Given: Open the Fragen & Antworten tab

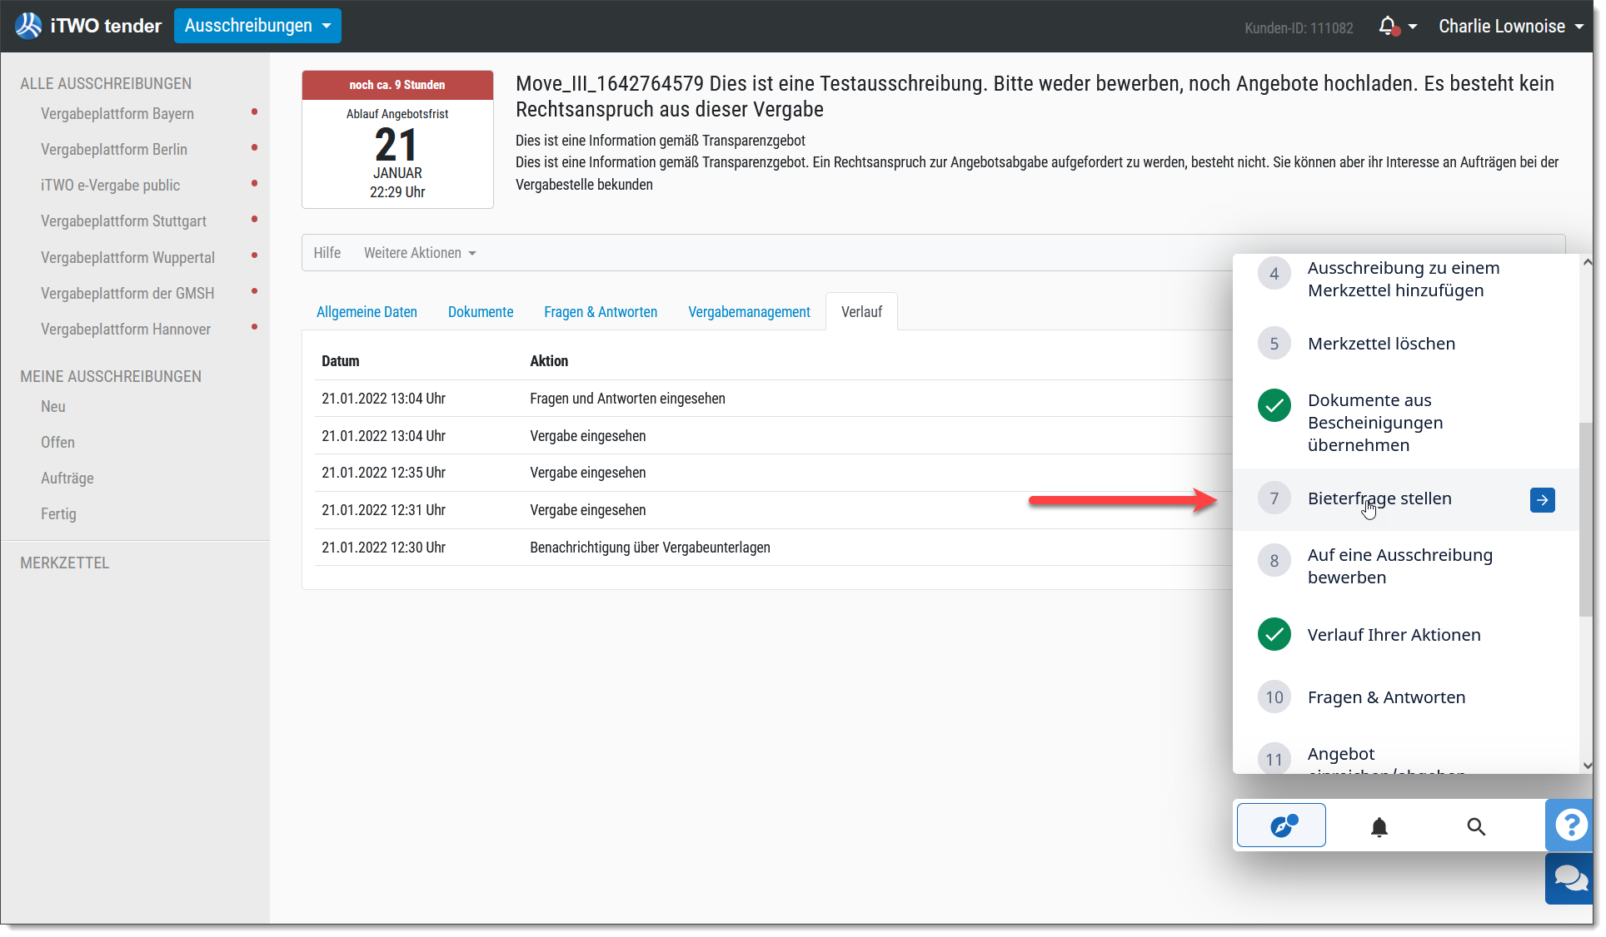Looking at the screenshot, I should tap(601, 312).
